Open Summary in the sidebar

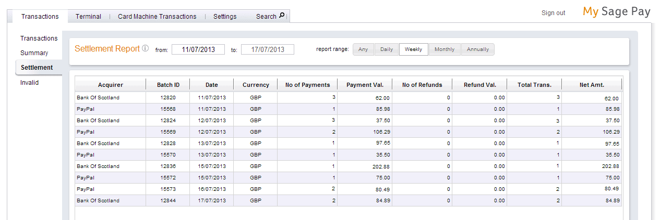[34, 53]
